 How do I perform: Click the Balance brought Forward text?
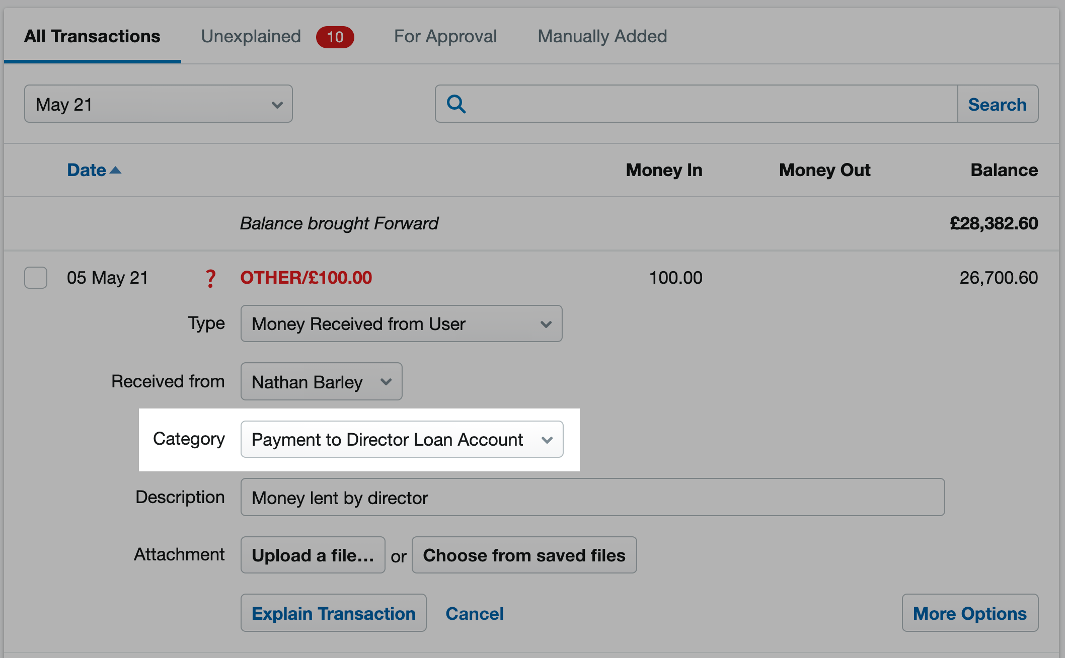[339, 223]
